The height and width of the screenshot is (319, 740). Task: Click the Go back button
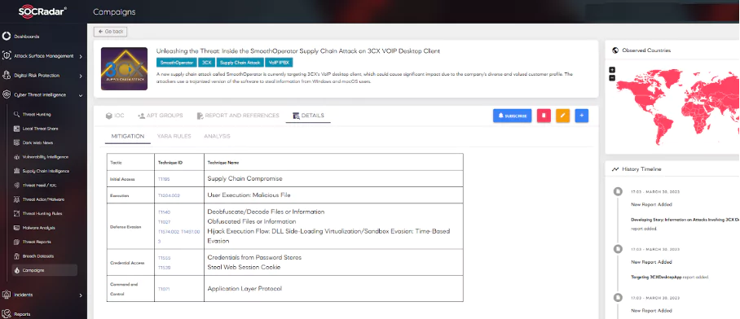(x=111, y=32)
